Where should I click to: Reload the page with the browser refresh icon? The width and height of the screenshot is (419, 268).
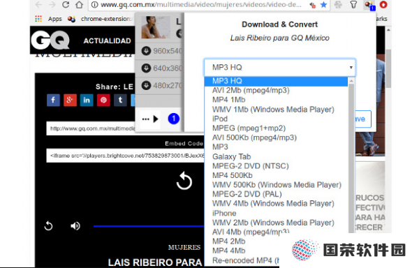tap(66, 5)
